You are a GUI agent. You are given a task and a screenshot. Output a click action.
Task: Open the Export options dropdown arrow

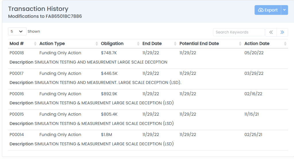(284, 10)
